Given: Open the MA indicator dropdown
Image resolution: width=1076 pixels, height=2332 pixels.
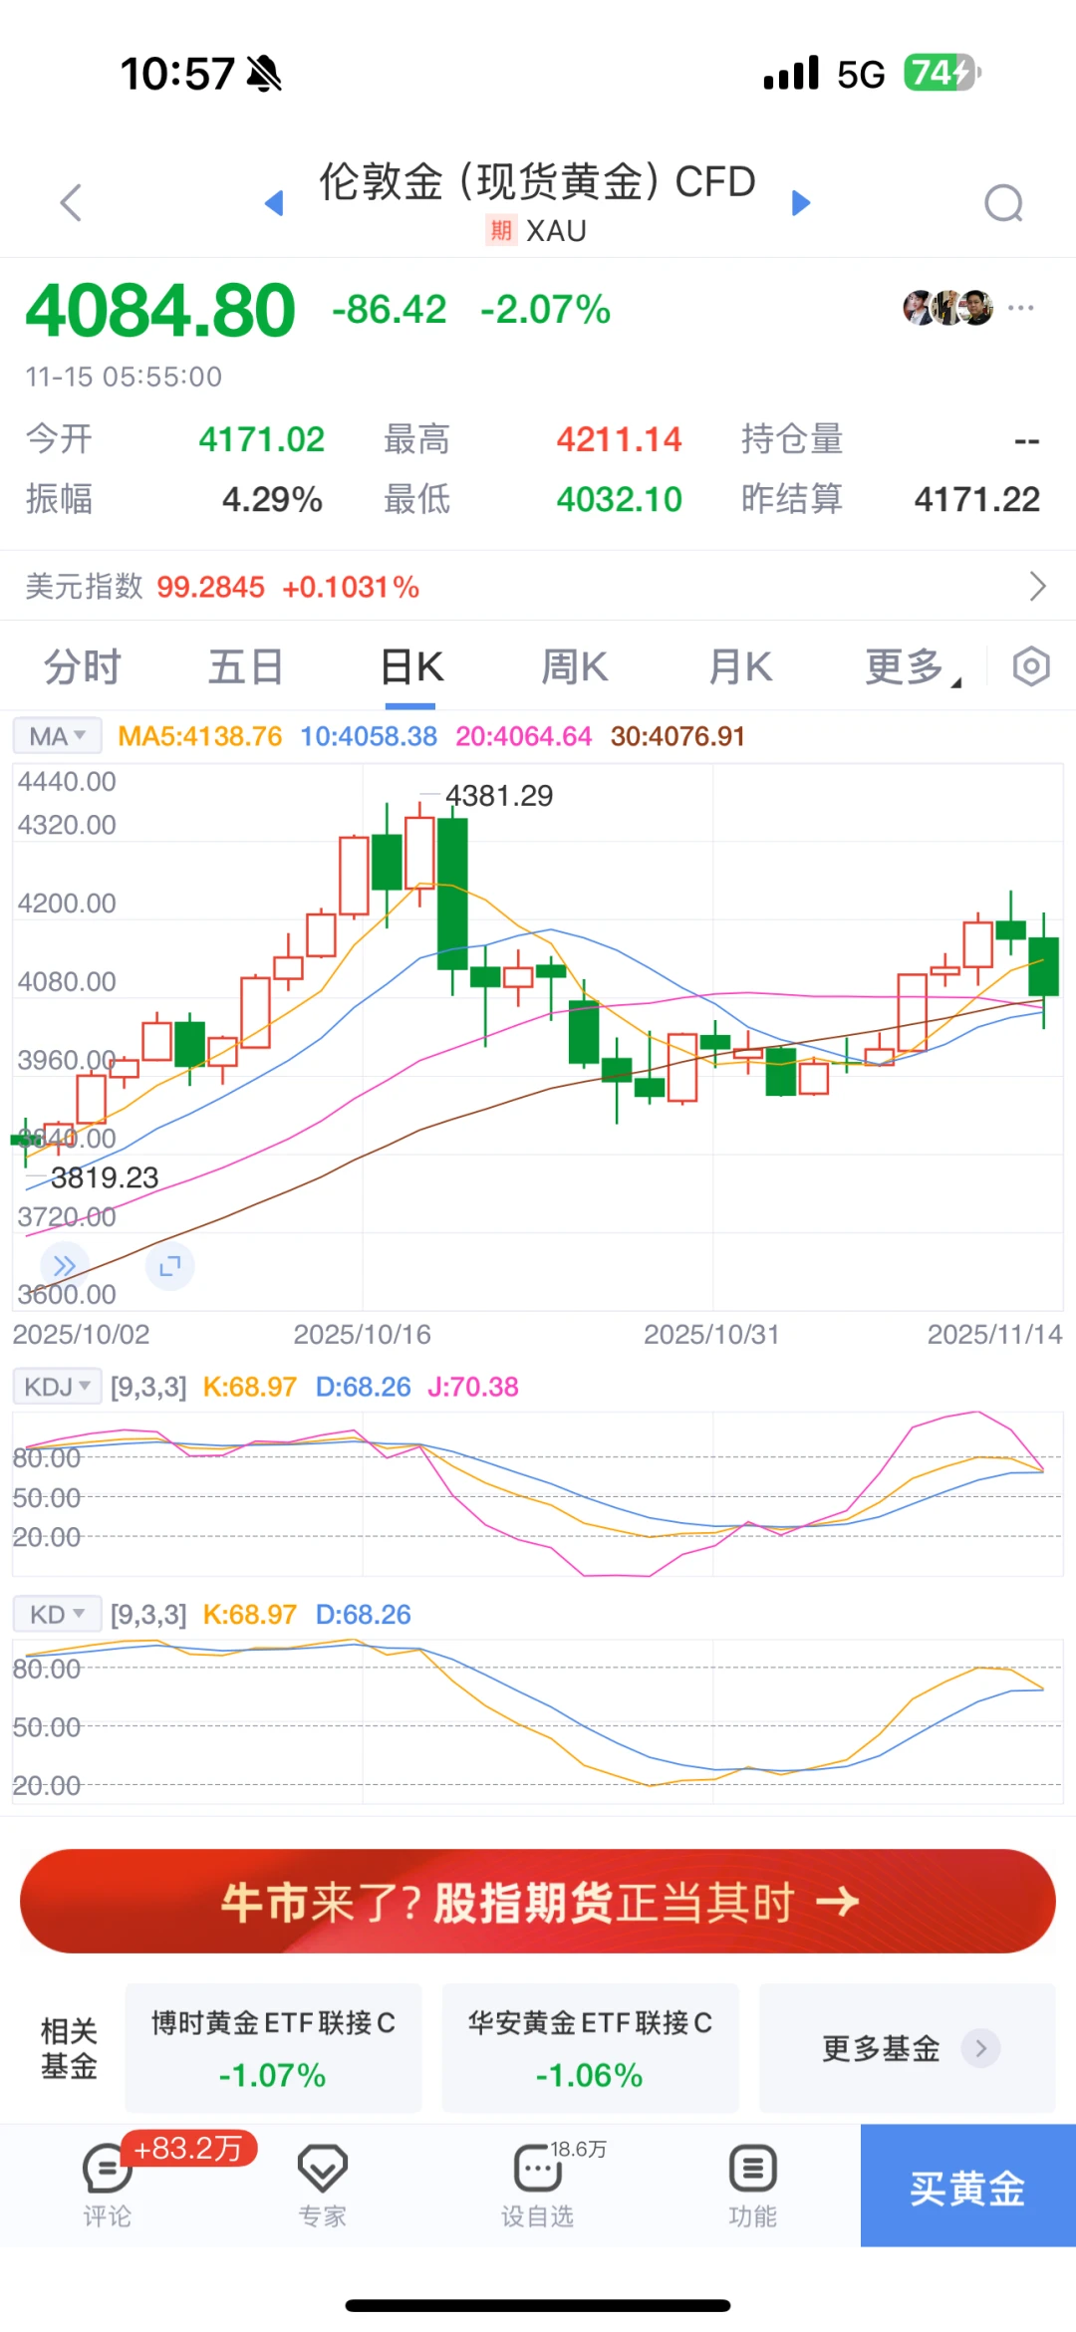Looking at the screenshot, I should point(57,736).
